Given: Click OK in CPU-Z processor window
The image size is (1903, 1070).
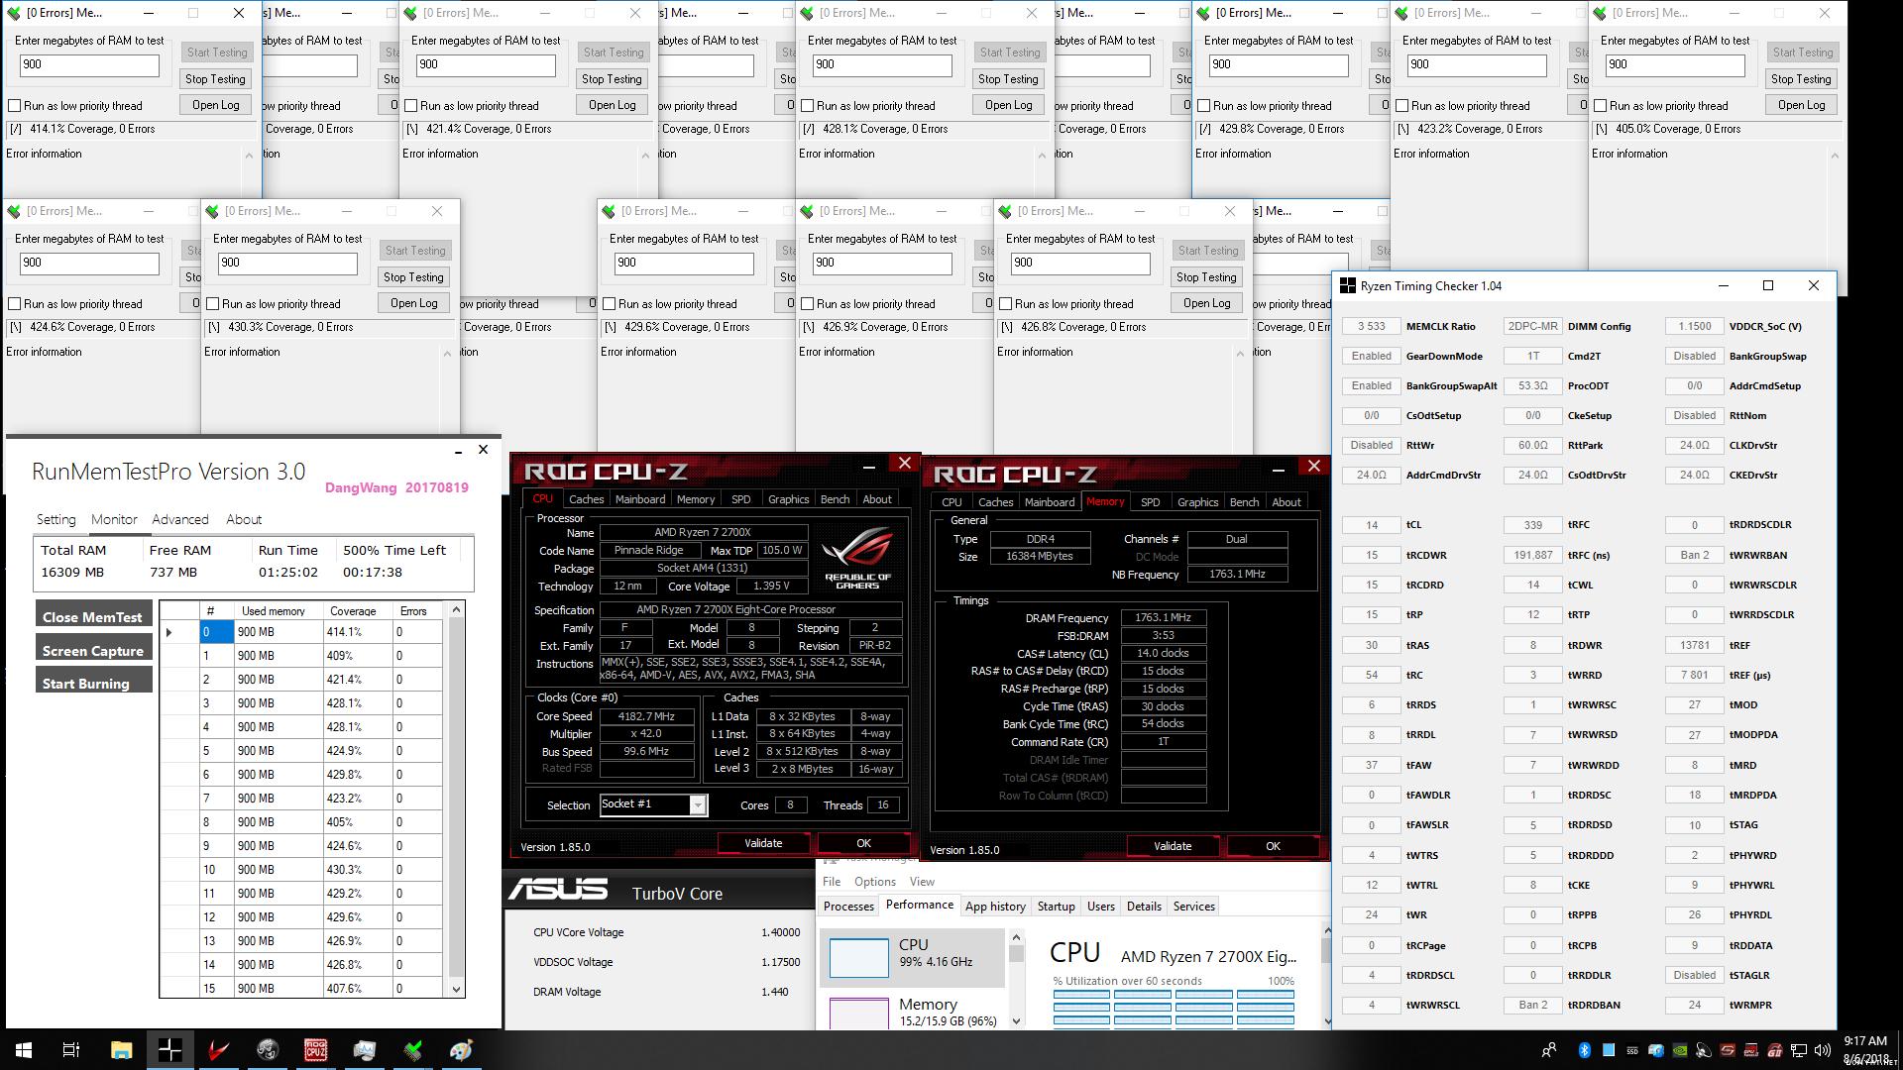Looking at the screenshot, I should point(863,843).
